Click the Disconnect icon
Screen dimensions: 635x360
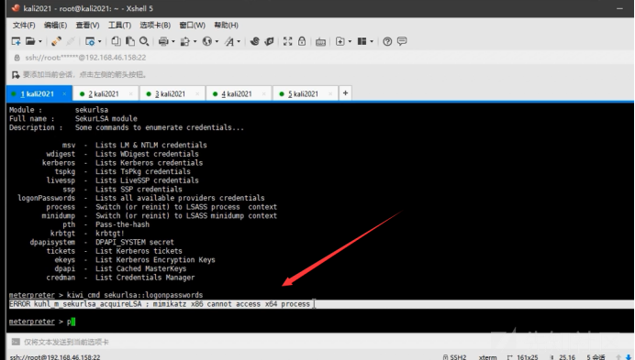pyautogui.click(x=71, y=41)
